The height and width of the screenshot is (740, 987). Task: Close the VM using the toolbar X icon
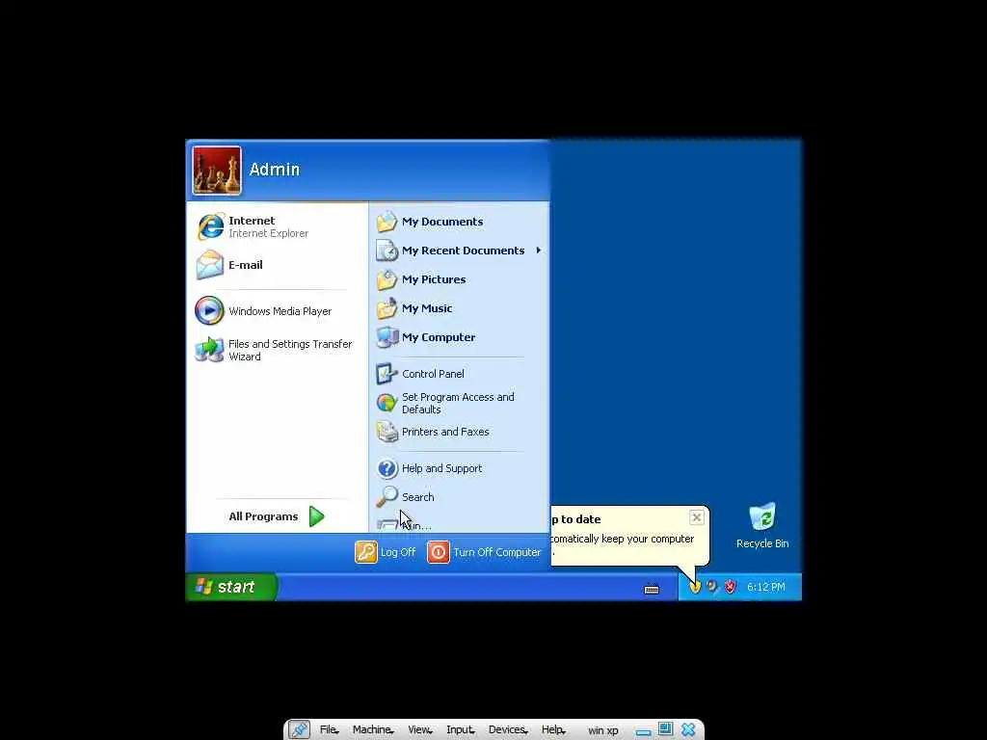688,729
